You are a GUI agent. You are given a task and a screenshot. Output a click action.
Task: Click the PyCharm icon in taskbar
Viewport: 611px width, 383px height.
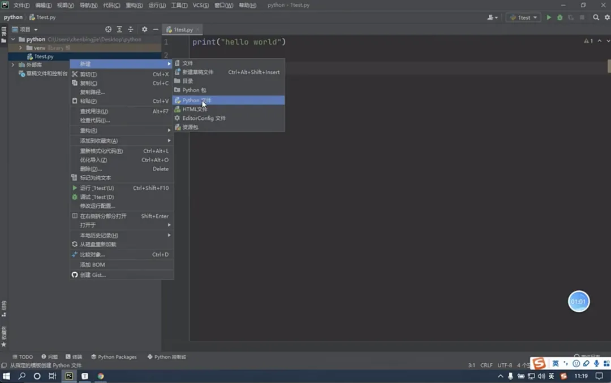pos(69,376)
